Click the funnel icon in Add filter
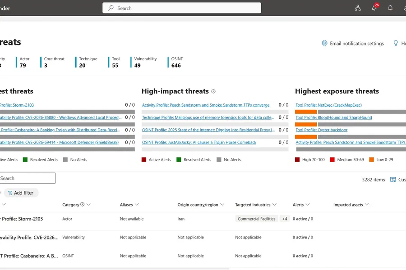This screenshot has height=270, width=406. tap(10, 193)
